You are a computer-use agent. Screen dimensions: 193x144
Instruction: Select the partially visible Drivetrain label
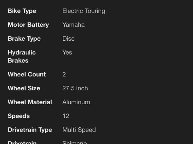pos(22,142)
